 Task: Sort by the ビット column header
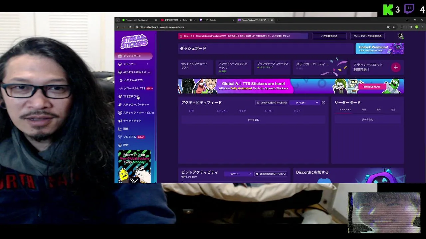[297, 111]
